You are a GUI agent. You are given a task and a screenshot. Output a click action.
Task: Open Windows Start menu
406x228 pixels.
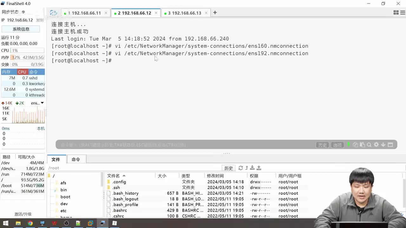coord(6,223)
